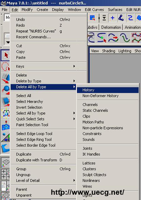This screenshot has height=200, width=141.
Task: Expand the Delete by Type submenu
Action: (74, 81)
